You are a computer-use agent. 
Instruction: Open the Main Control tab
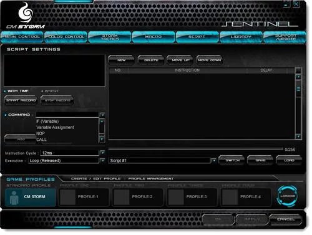point(22,37)
